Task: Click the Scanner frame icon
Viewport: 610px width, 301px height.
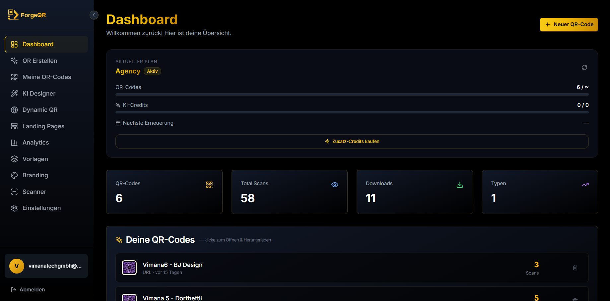Action: pyautogui.click(x=14, y=192)
